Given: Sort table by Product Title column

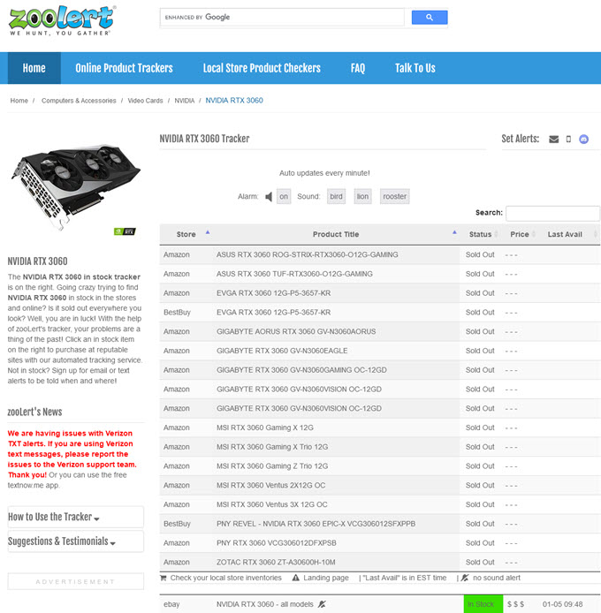Looking at the screenshot, I should (x=336, y=234).
